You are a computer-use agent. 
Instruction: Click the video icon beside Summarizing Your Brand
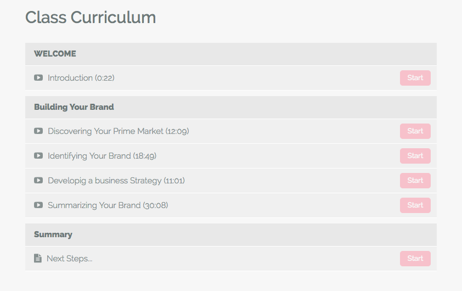(x=38, y=205)
